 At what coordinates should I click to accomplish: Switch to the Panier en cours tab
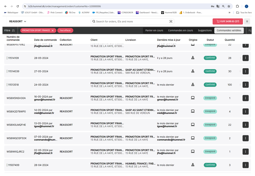tap(154, 31)
